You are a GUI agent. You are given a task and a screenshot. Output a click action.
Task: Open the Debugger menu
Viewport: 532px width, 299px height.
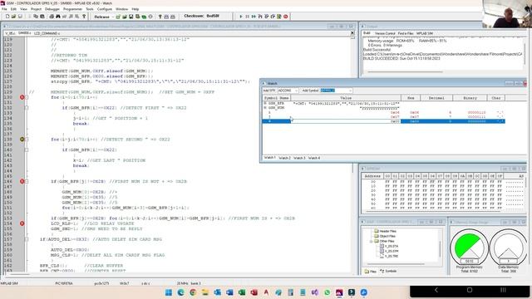(x=52, y=9)
